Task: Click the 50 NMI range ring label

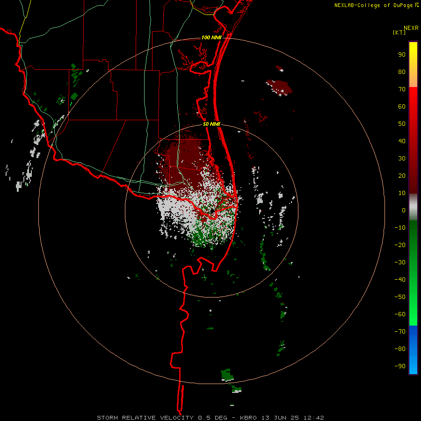Action: [211, 124]
